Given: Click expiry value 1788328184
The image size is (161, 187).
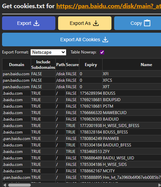Looking at the screenshot, I should point(91,132).
